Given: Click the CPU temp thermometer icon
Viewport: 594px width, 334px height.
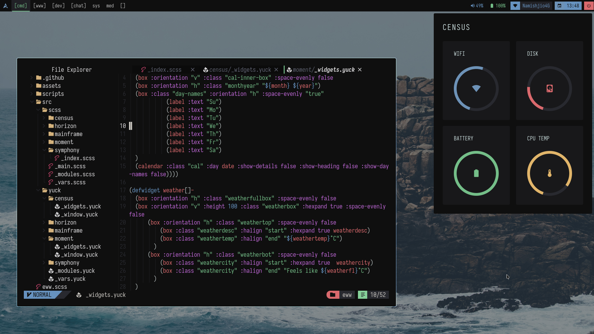Looking at the screenshot, I should tap(549, 173).
